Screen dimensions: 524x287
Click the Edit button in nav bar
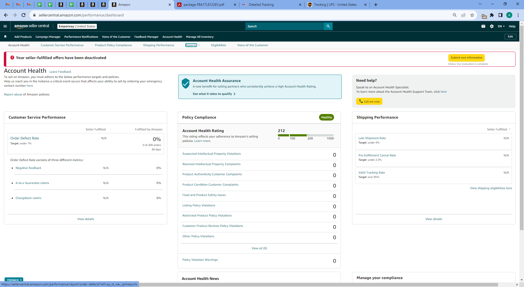pos(510,37)
